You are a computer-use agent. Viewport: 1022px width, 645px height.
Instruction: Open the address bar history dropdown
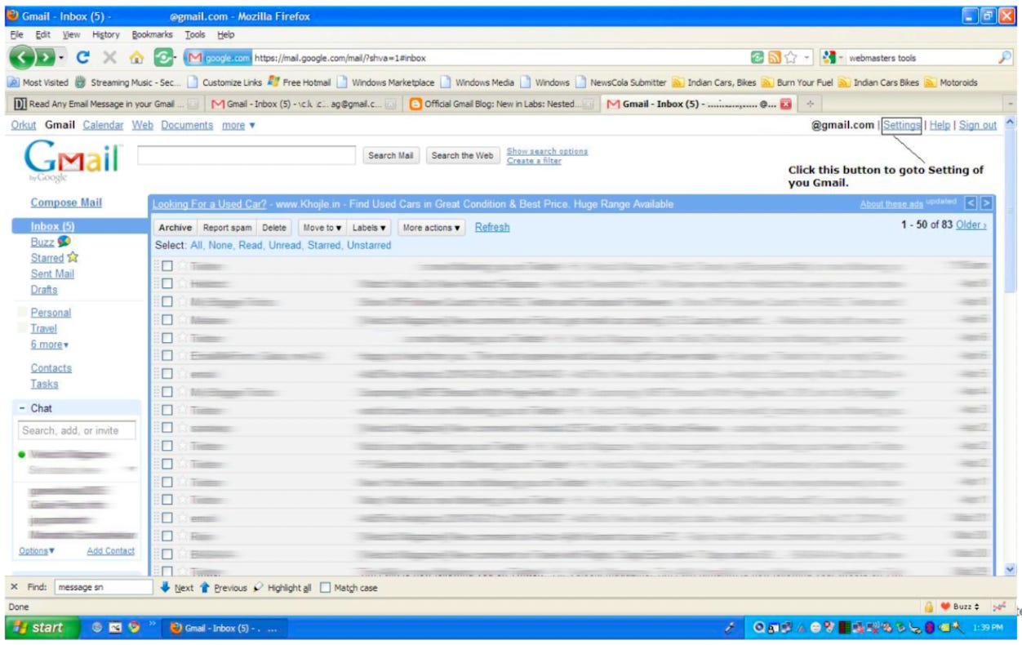806,58
